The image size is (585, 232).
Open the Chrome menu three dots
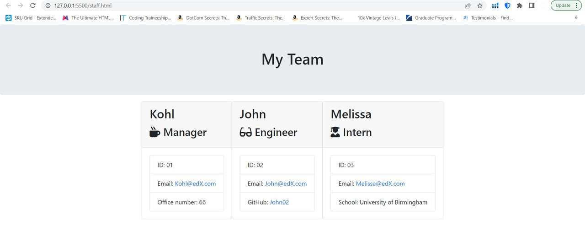coord(576,5)
